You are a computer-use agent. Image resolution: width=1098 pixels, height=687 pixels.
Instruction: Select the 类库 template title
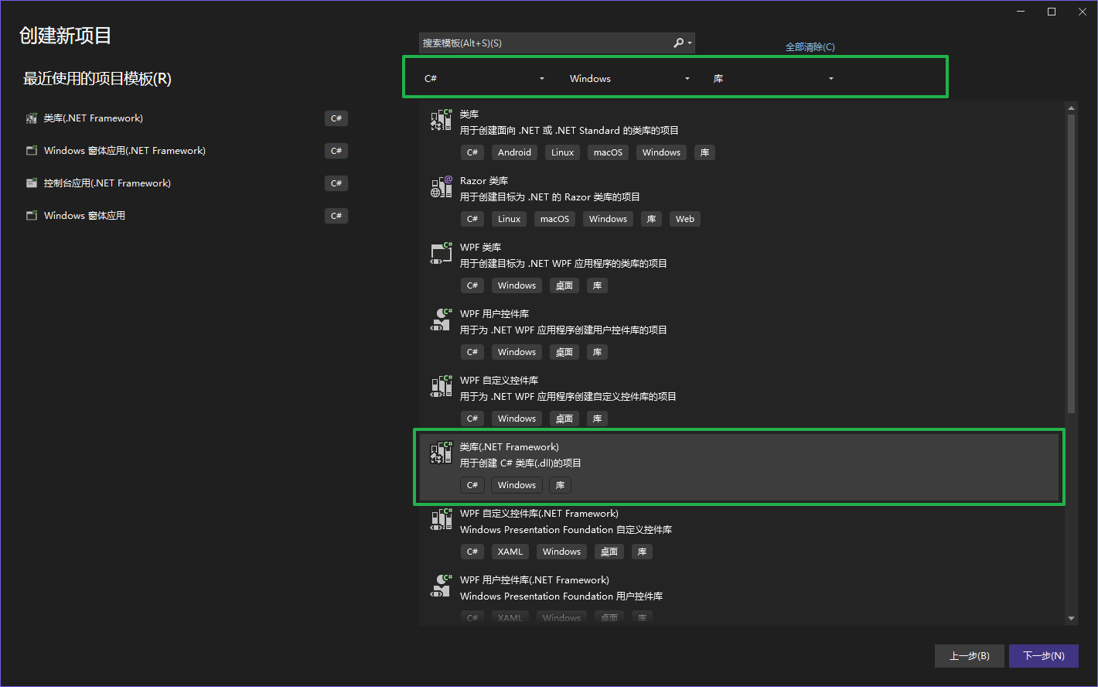tap(469, 114)
